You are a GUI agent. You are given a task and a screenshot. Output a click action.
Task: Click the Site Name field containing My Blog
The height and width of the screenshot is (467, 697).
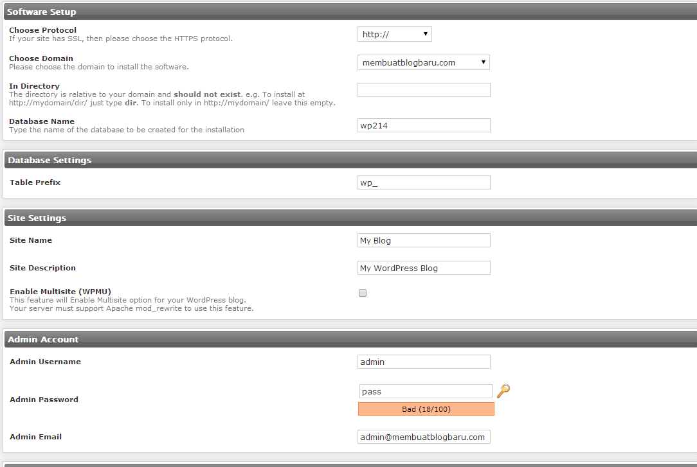[x=424, y=240]
